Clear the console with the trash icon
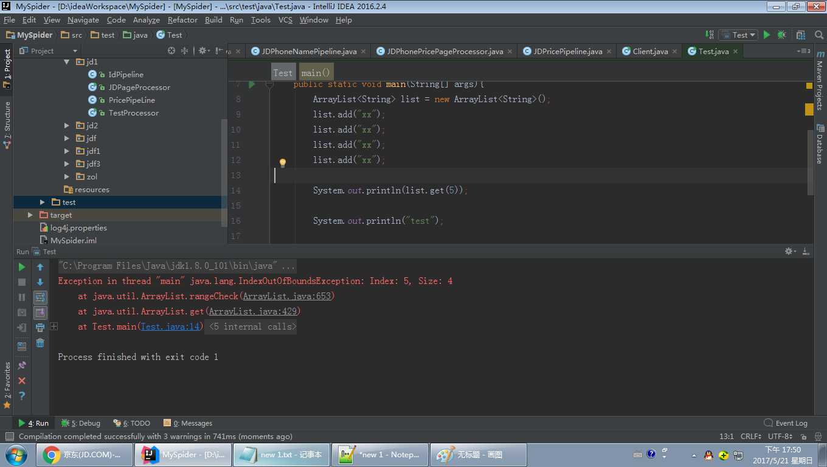This screenshot has height=467, width=827. pyautogui.click(x=40, y=343)
